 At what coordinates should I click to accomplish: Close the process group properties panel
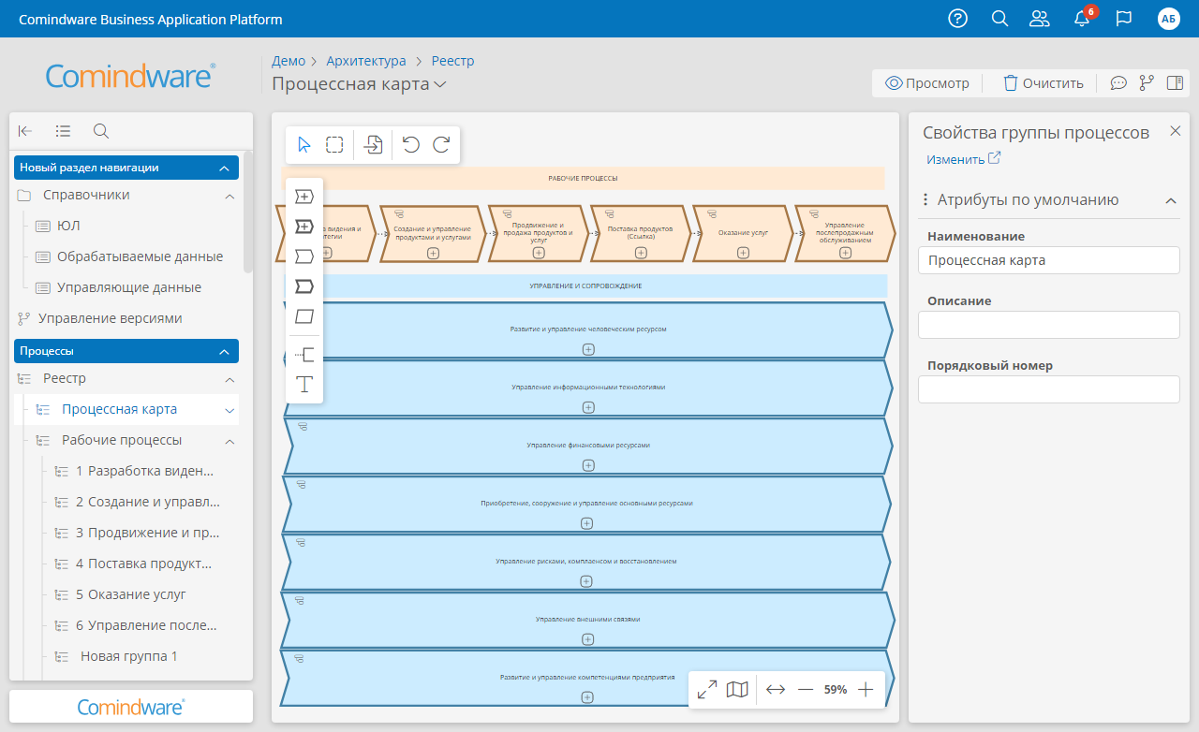click(x=1176, y=131)
